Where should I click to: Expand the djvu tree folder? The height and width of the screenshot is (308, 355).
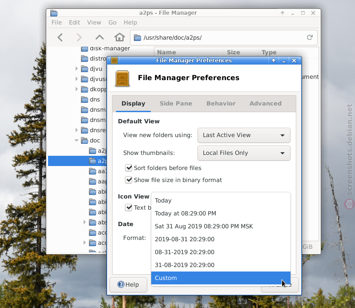(x=77, y=69)
